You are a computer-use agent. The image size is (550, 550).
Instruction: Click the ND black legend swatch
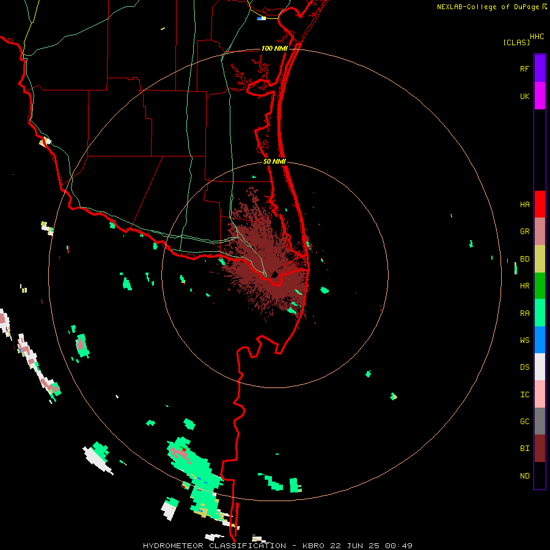tap(540, 475)
